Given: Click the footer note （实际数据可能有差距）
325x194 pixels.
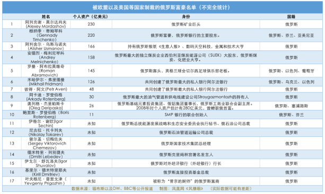Looking at the screenshot, I should coord(231,189).
